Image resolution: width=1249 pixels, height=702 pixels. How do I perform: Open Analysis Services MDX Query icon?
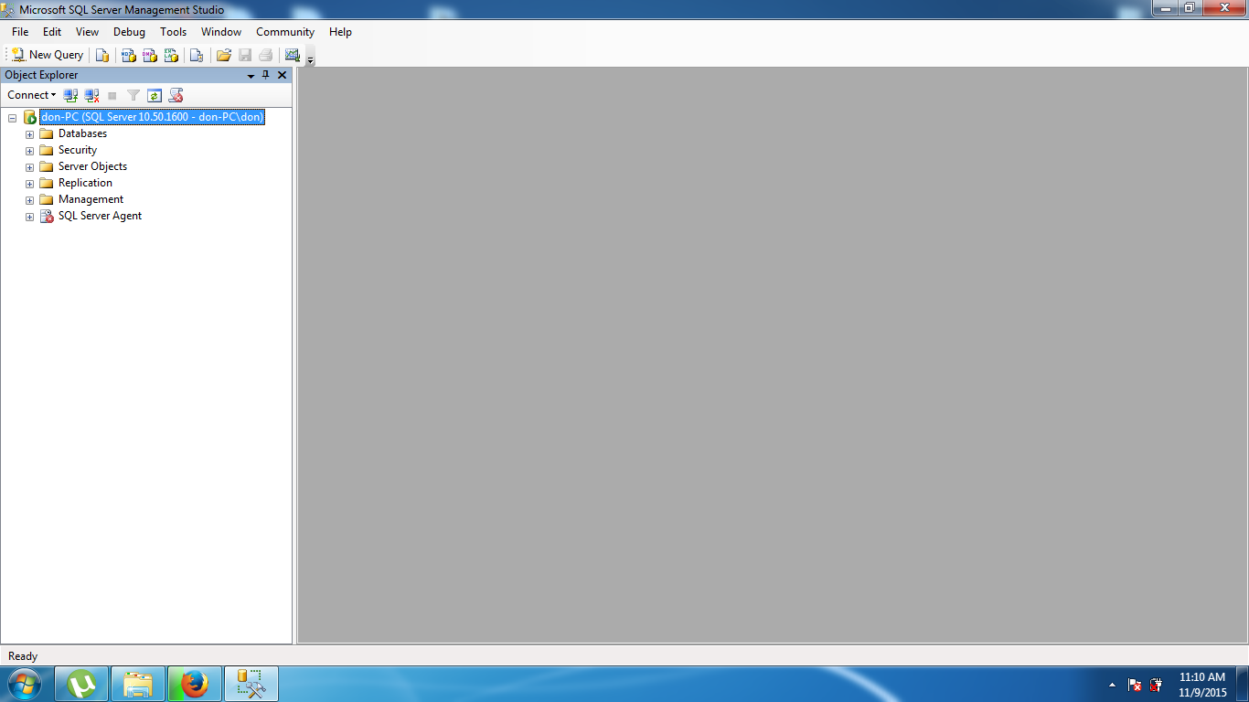click(x=128, y=55)
